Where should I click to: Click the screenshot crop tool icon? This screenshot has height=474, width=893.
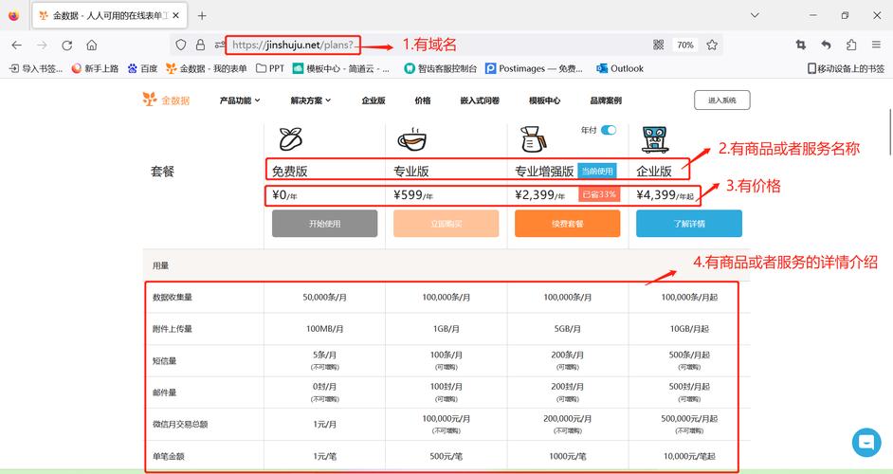(x=801, y=45)
